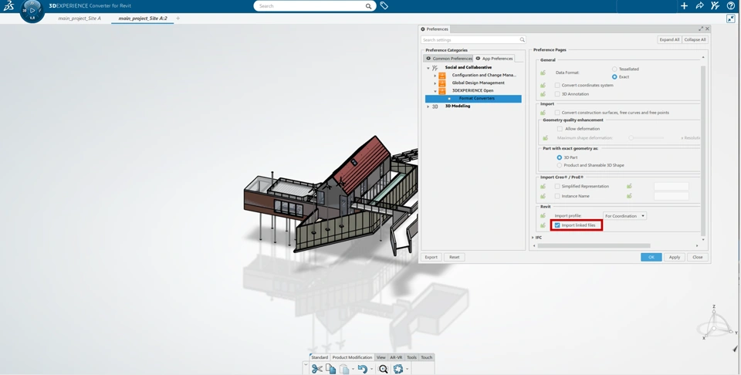
Task: Select the Exact data format radio
Action: [x=615, y=76]
